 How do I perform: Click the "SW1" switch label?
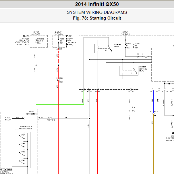(23, 135)
